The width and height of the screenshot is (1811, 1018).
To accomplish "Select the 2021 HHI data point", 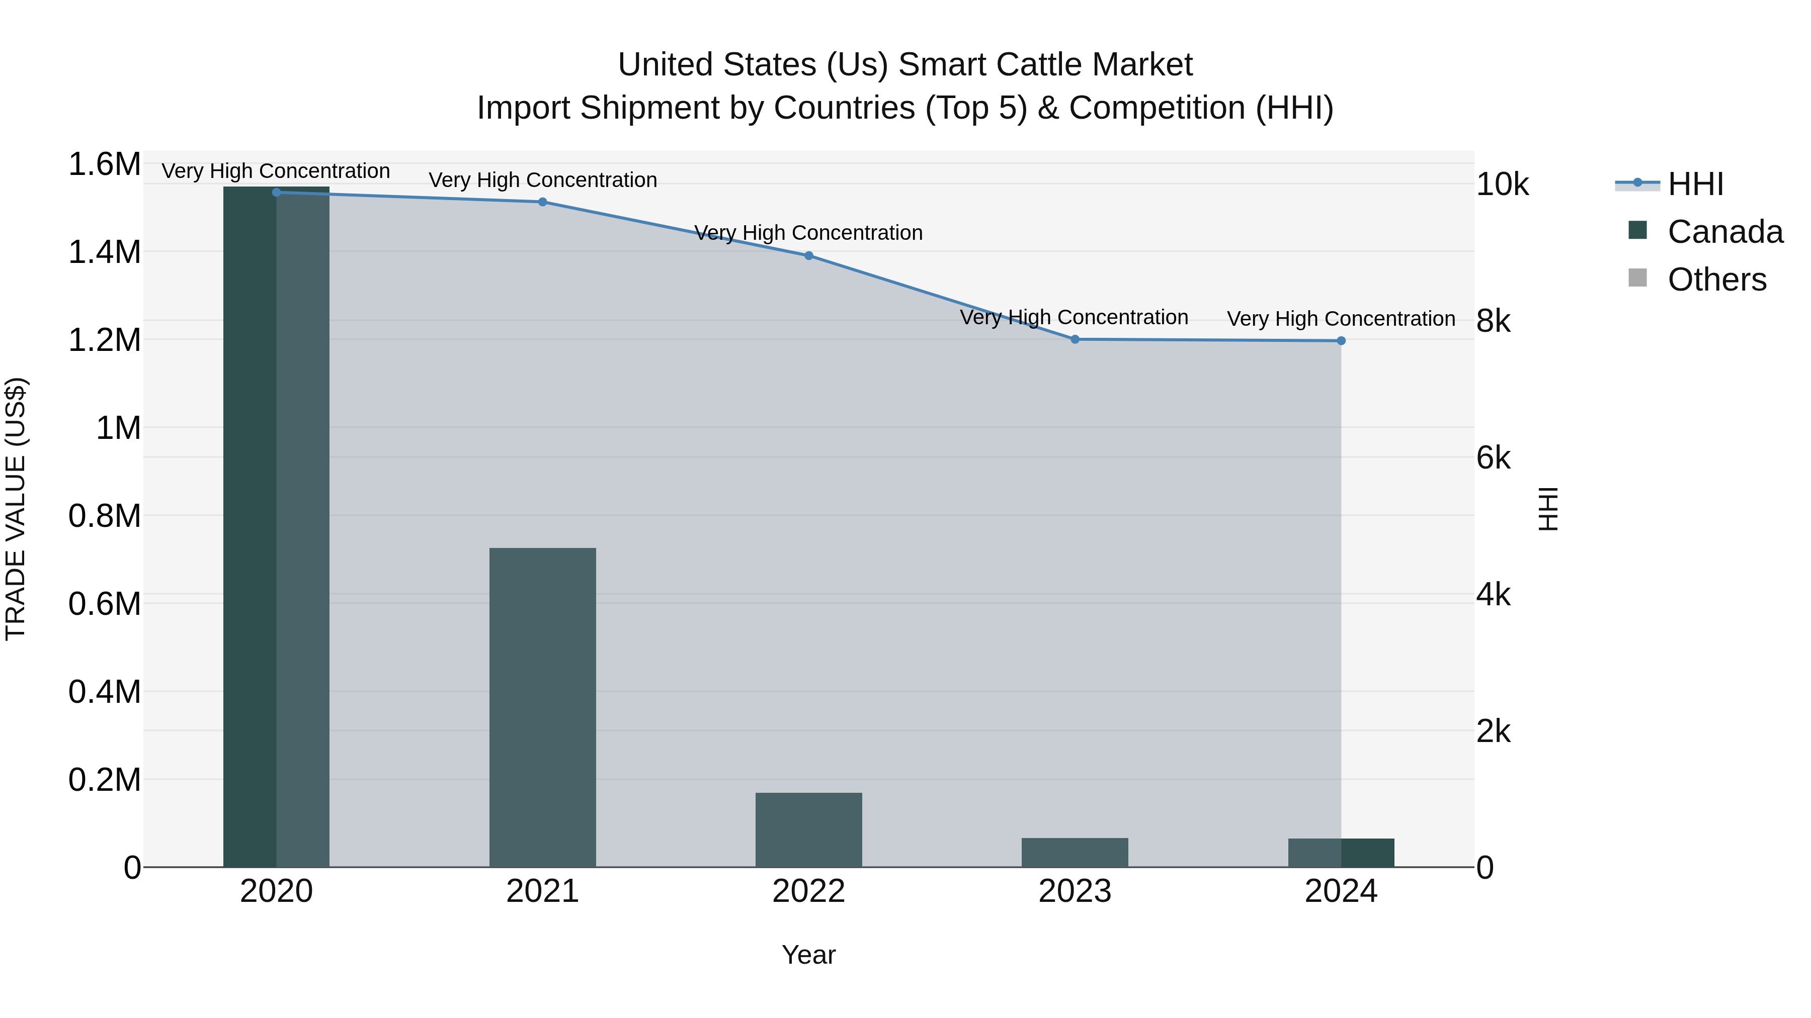I will coord(543,202).
